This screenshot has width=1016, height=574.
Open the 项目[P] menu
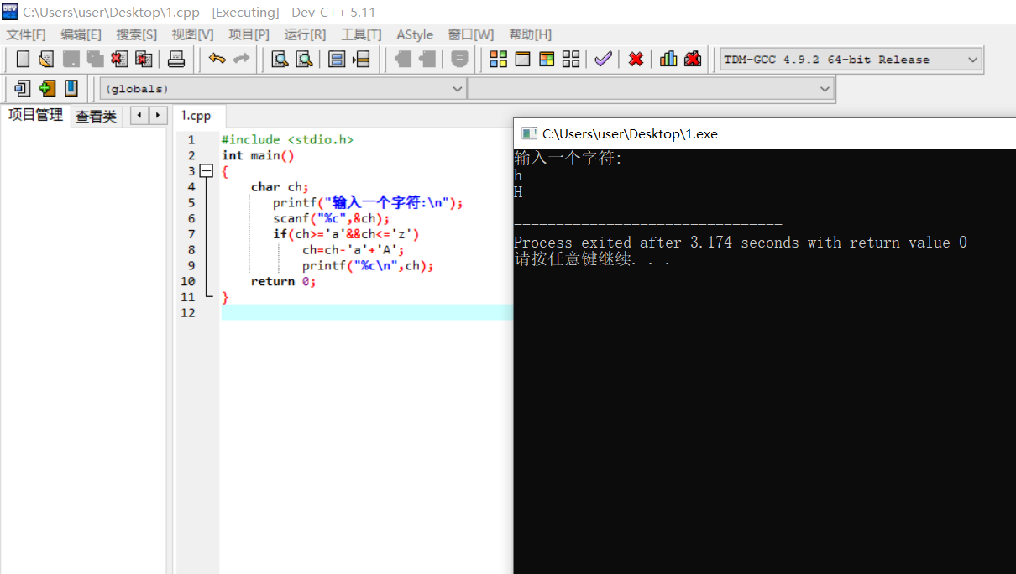pos(249,34)
